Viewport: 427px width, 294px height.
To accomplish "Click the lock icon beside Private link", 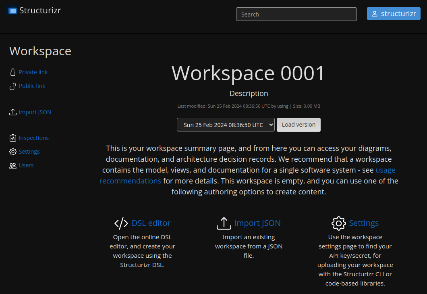I will point(12,72).
